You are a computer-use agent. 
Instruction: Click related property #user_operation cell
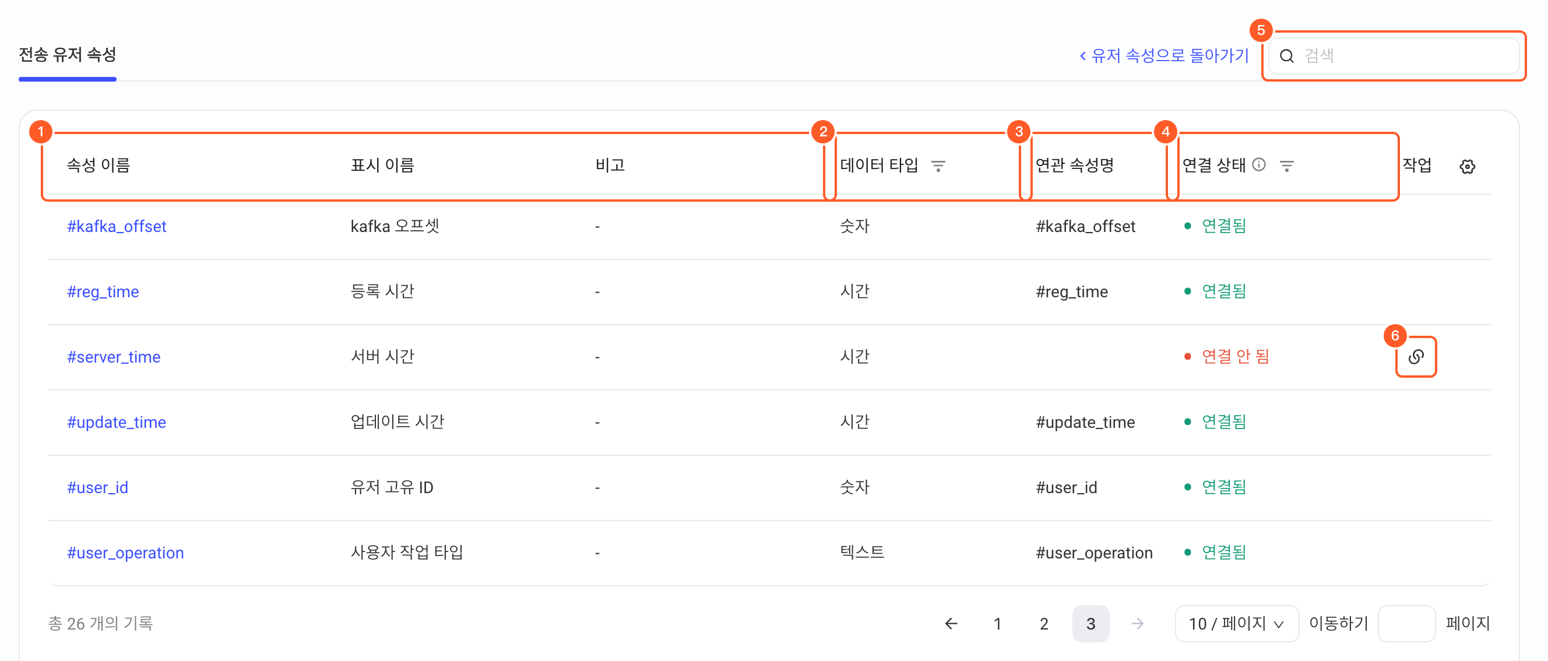pyautogui.click(x=1095, y=553)
